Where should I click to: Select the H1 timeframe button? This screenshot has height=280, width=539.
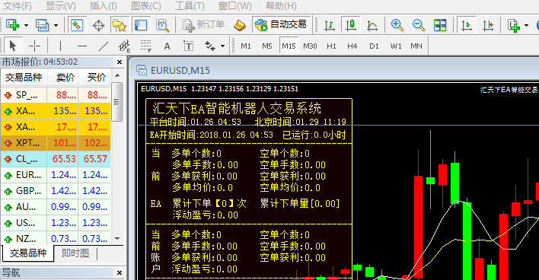(x=331, y=46)
